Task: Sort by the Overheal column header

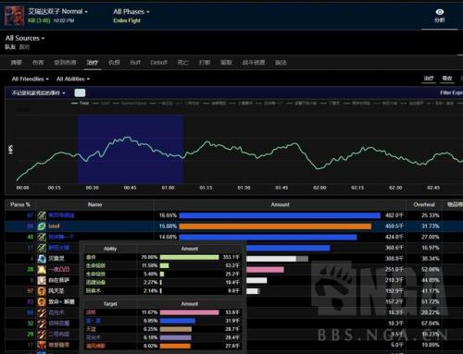Action: click(424, 204)
